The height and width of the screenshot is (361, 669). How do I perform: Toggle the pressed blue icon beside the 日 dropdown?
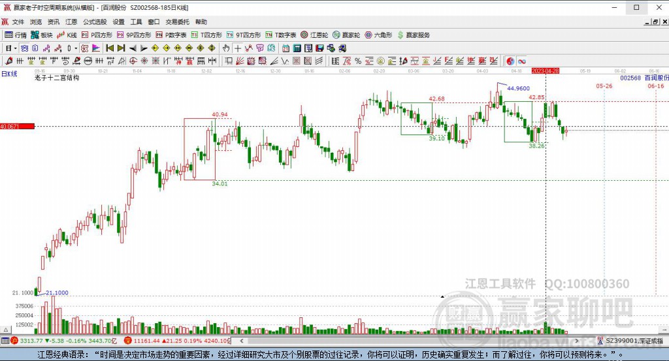tap(24, 48)
